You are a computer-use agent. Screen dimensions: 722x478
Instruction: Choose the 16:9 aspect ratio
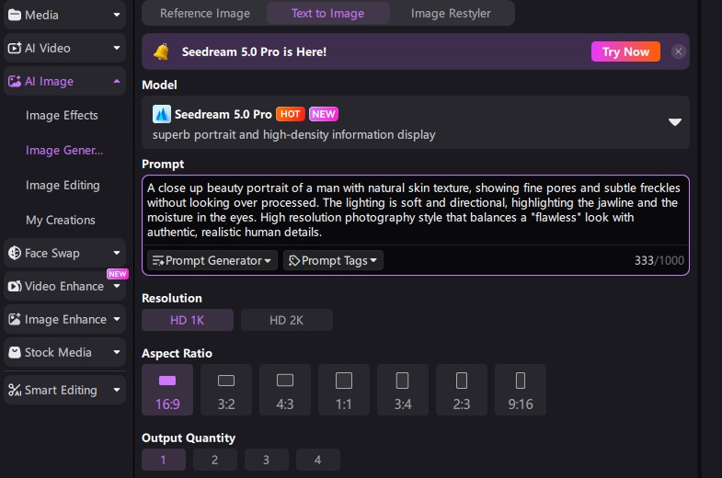[167, 390]
